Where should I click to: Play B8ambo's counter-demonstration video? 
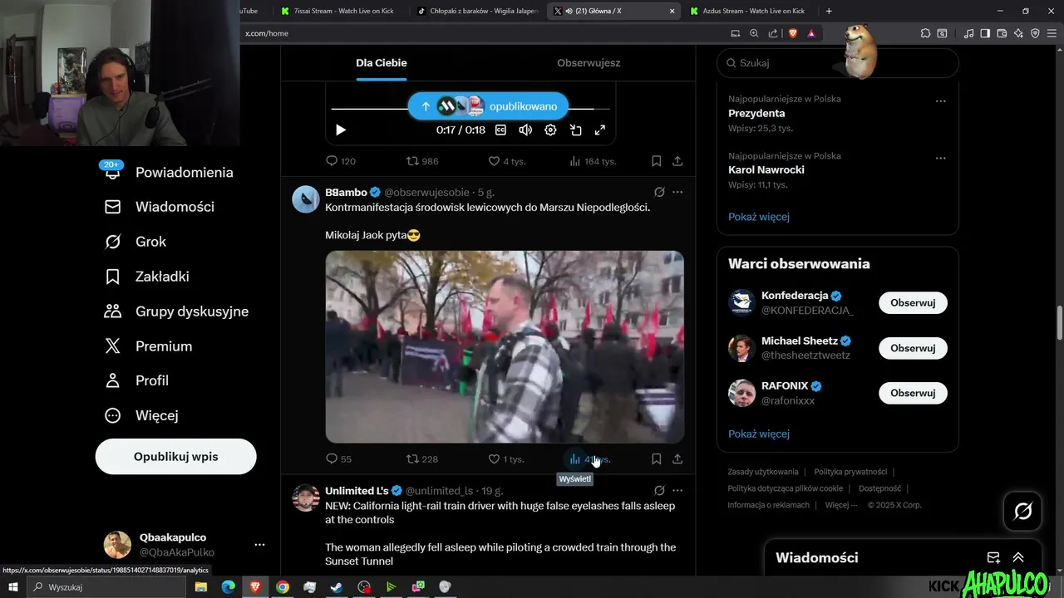pyautogui.click(x=505, y=346)
